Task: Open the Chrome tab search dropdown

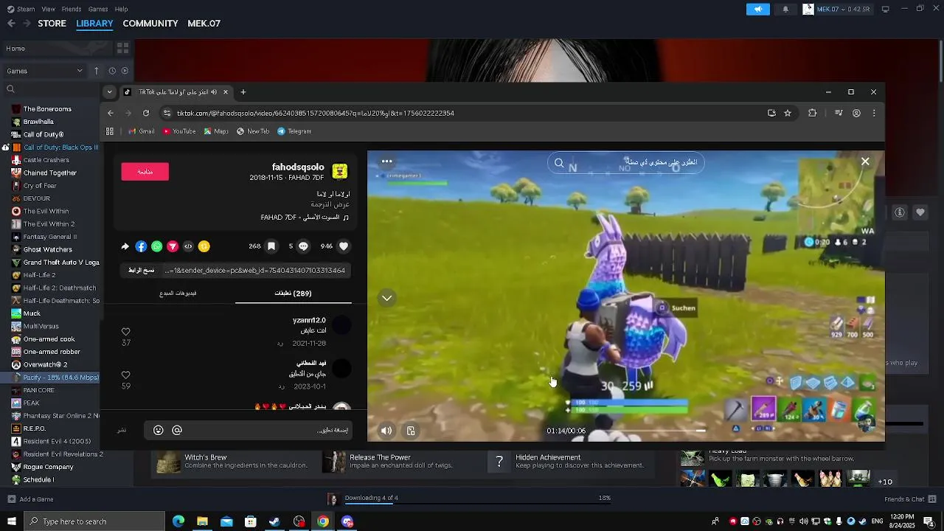Action: click(x=109, y=92)
